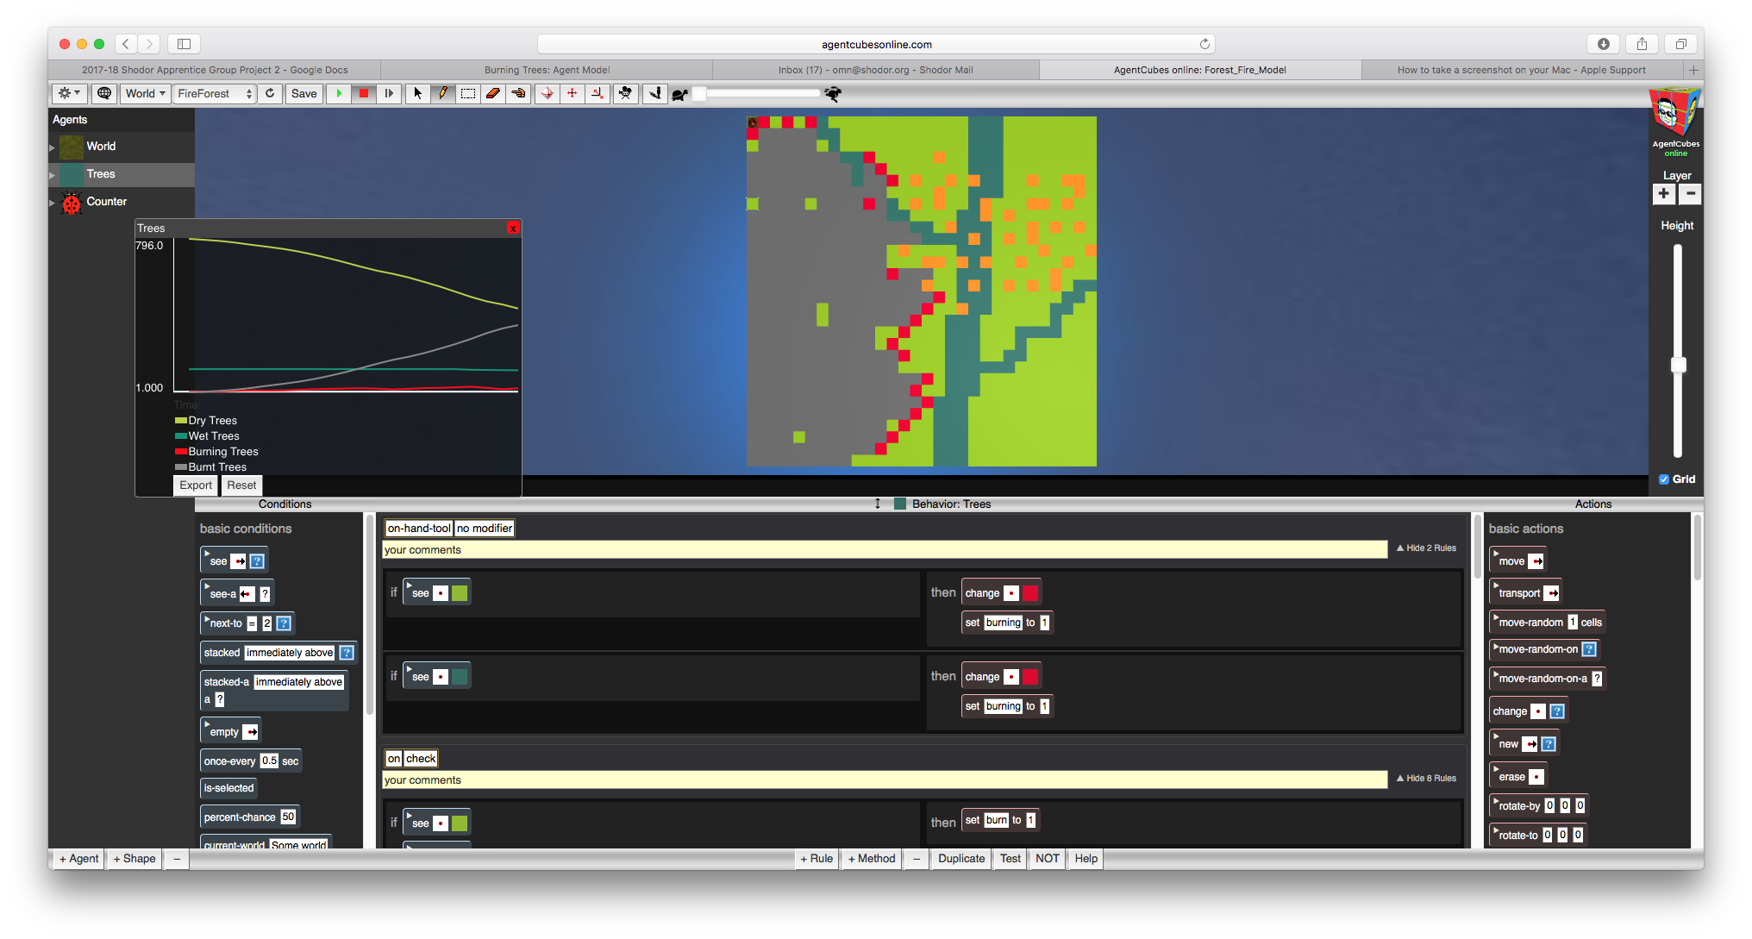The width and height of the screenshot is (1752, 939).
Task: Click the pan camera tool icon
Action: (572, 93)
